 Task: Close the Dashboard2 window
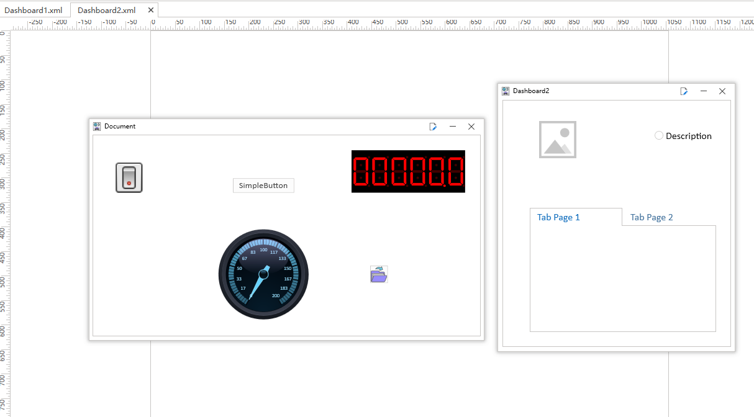click(x=722, y=91)
